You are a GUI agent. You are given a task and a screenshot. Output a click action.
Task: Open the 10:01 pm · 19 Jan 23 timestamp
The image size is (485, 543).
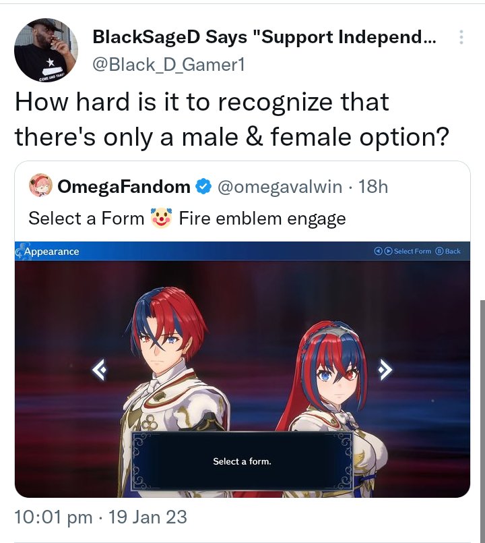100,517
